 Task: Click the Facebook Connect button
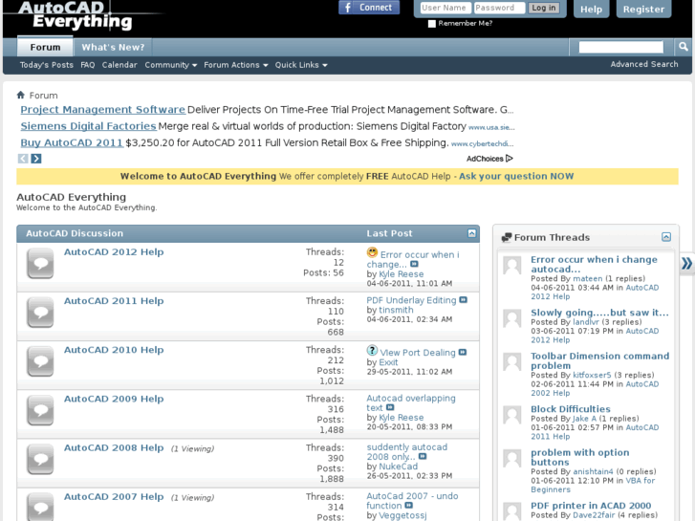(369, 8)
